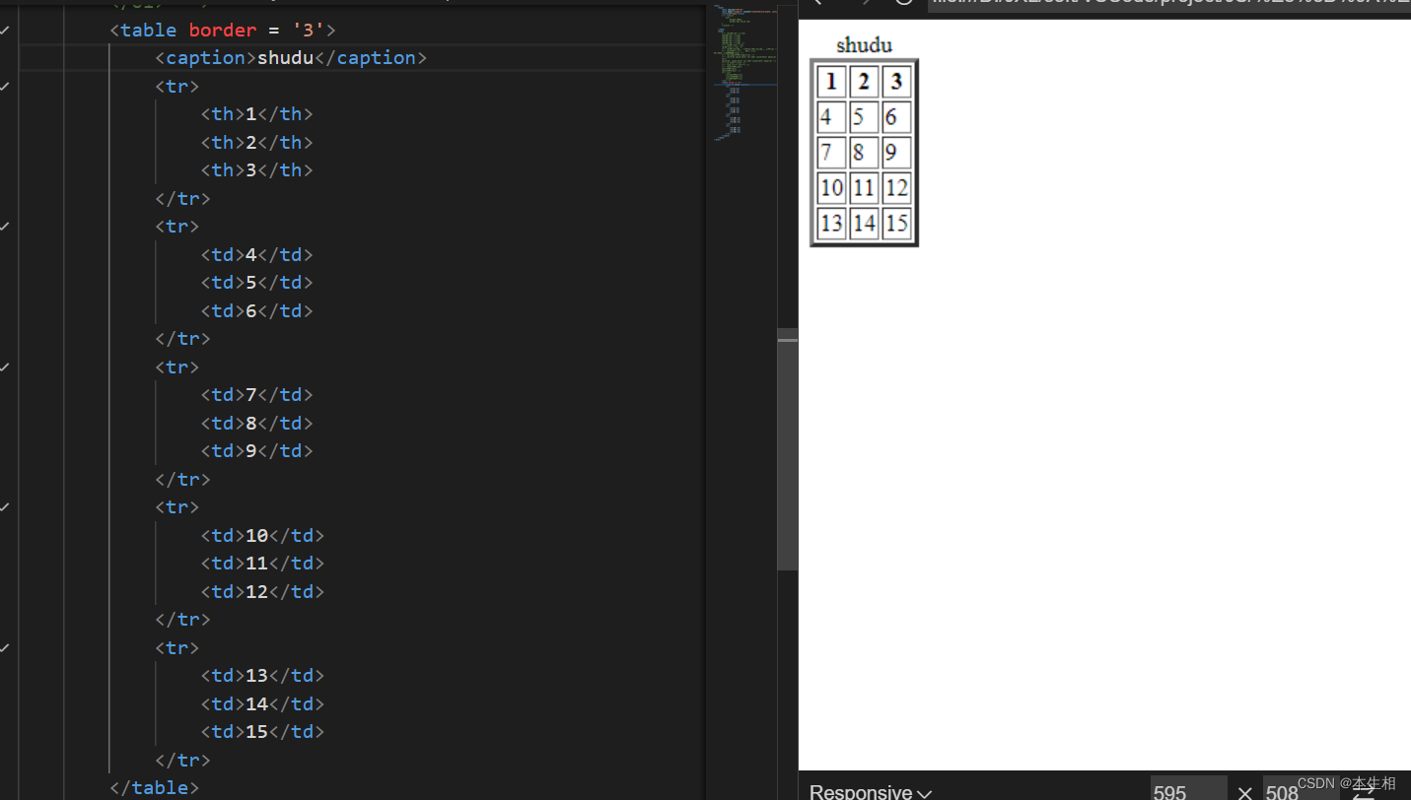This screenshot has height=800, width=1411.
Task: Collapse the tr row containing th cells
Action: coord(5,87)
